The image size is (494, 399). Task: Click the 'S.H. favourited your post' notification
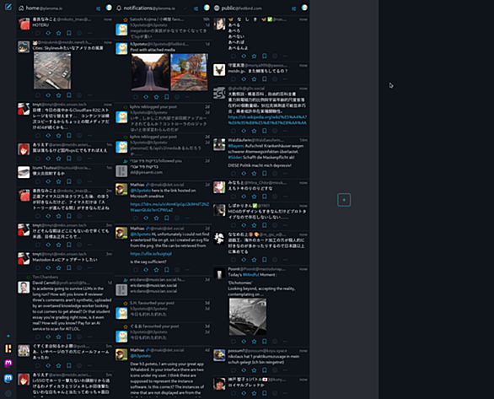(153, 303)
